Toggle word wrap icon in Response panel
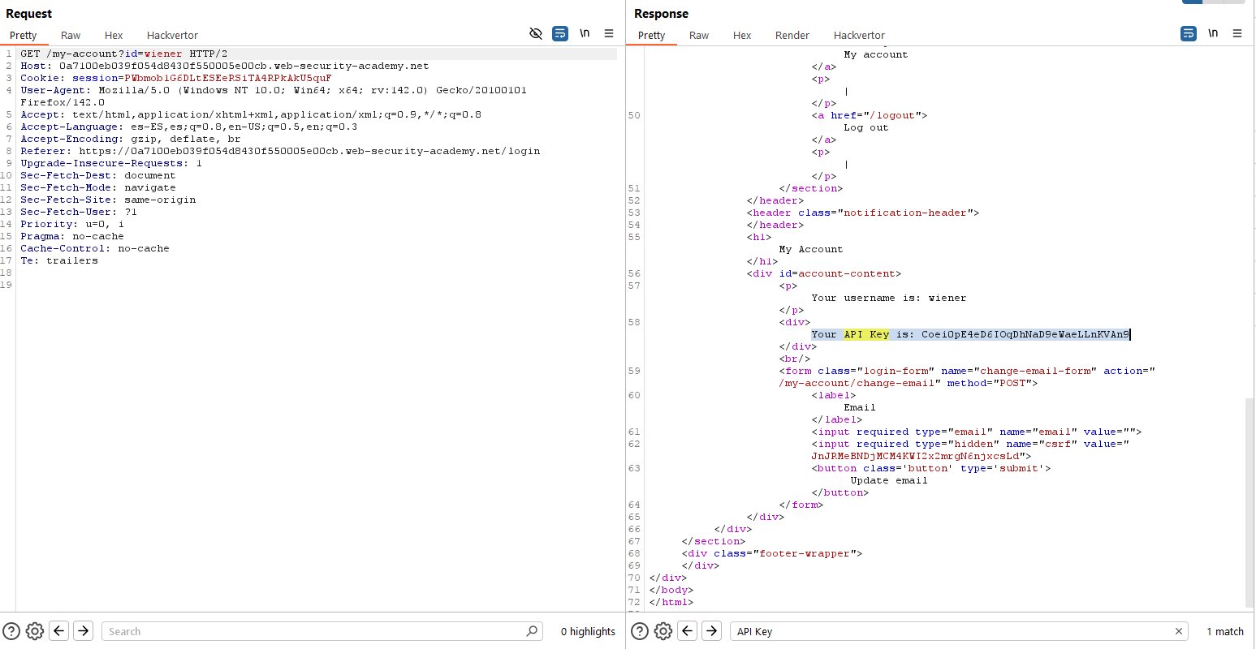 pyautogui.click(x=1189, y=33)
